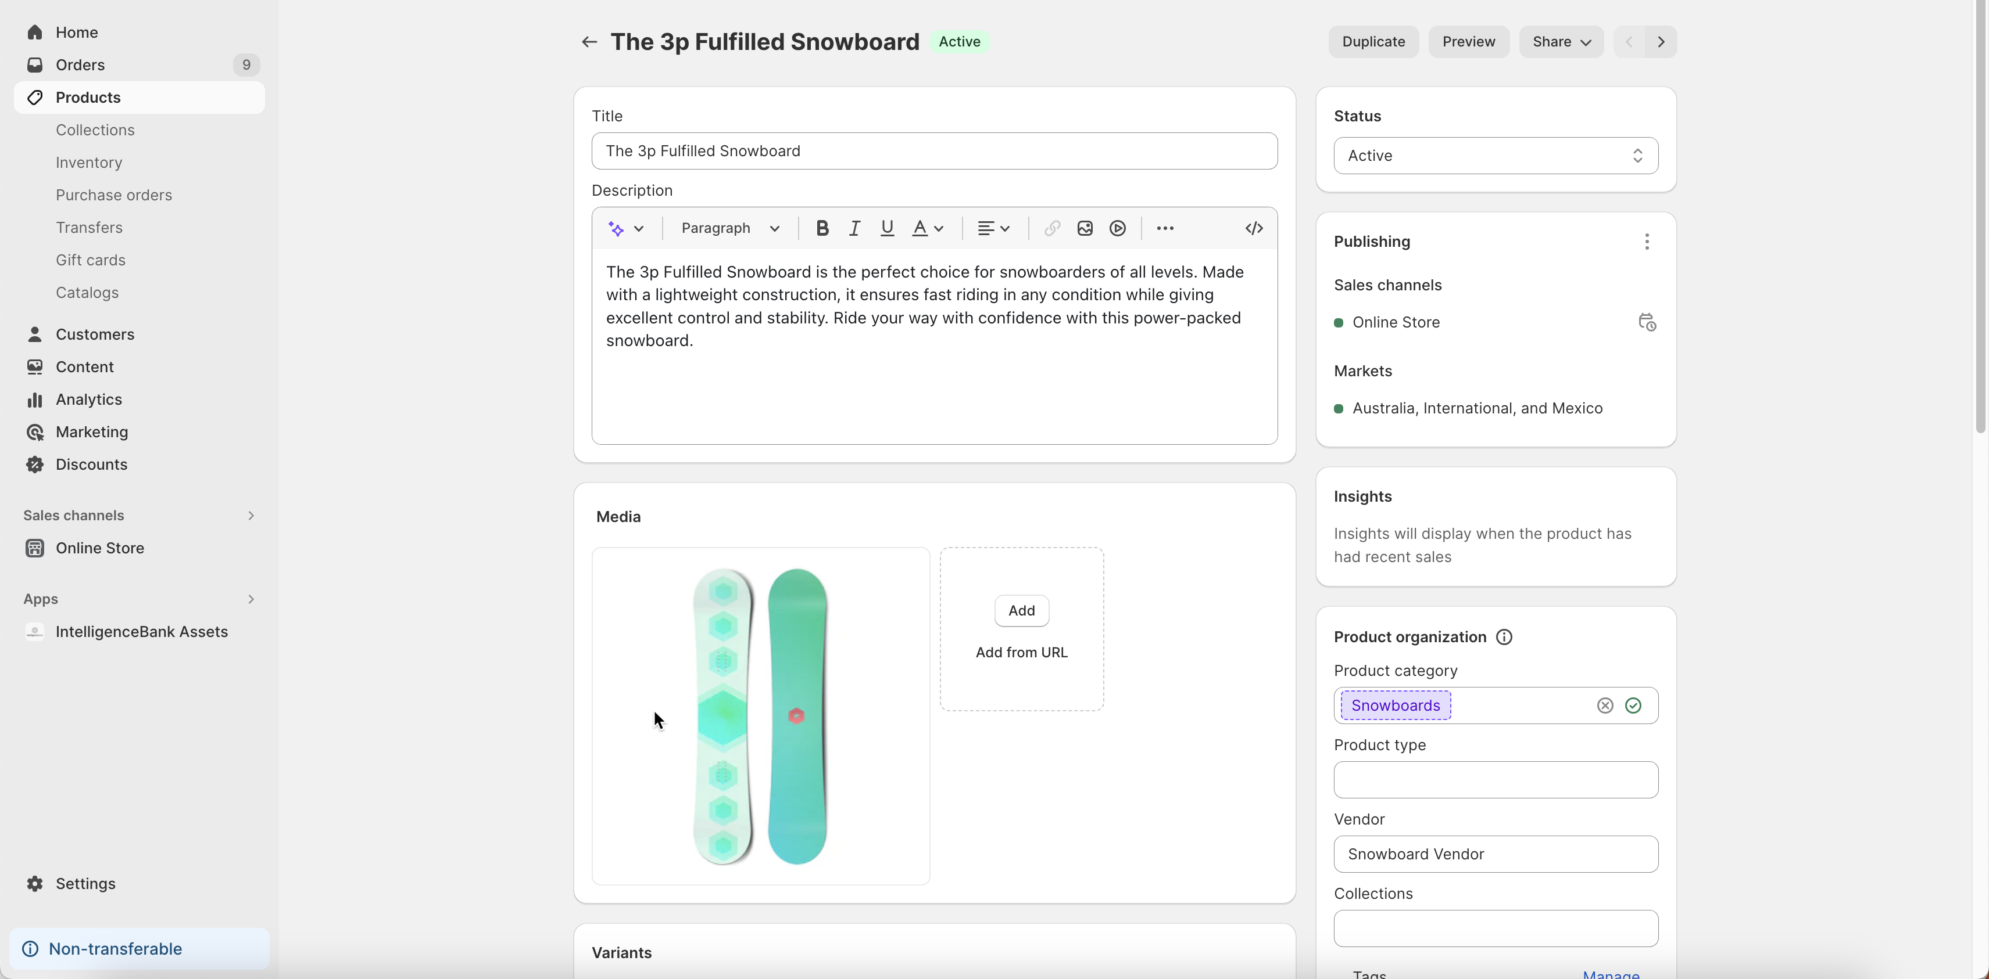Screen dimensions: 1989x979
Task: Click the insert video icon
Action: pos(1117,228)
